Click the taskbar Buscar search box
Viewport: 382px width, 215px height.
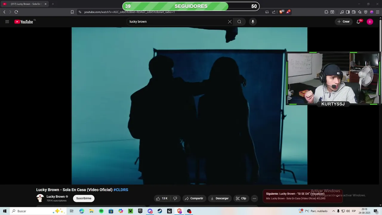click(x=38, y=211)
